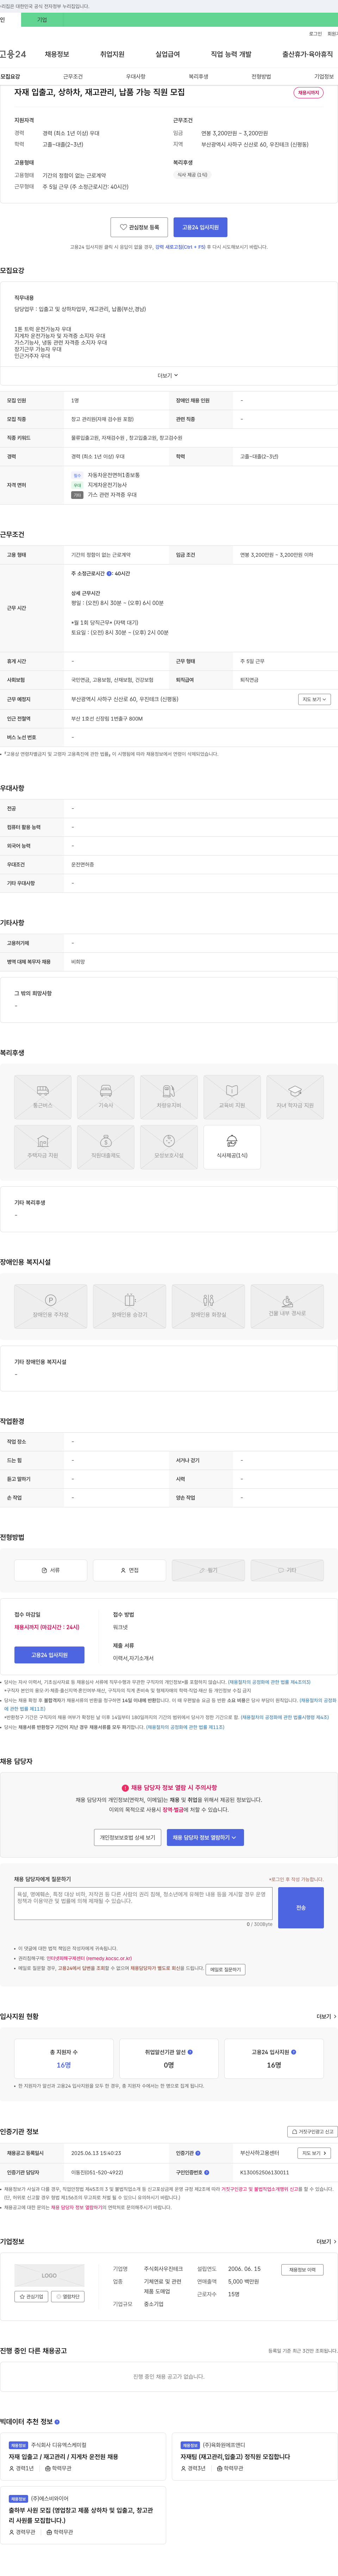Select the 자녀 학자금 지원 tuition icon
The height and width of the screenshot is (2576, 338).
(x=295, y=1096)
